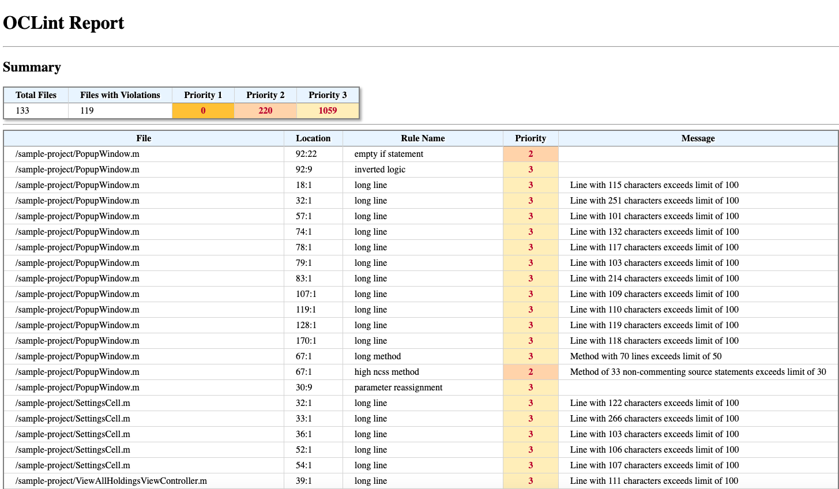Click the Priority 3 count 1059 cell
This screenshot has width=839, height=489.
click(328, 111)
